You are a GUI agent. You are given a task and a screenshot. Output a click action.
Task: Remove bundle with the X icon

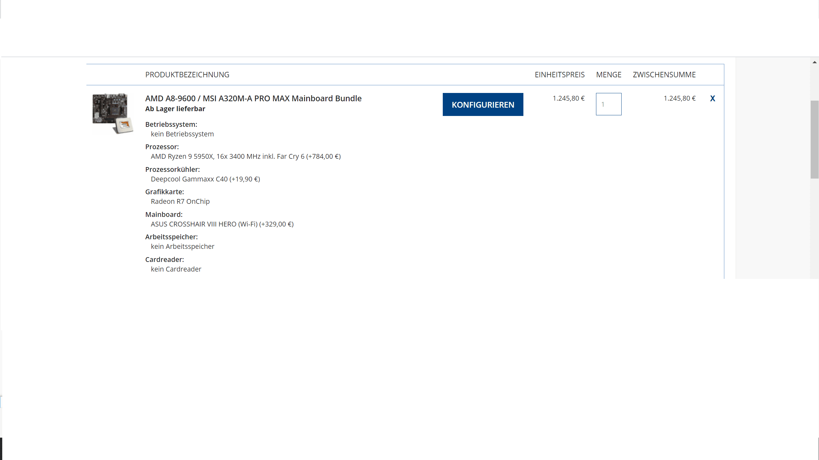point(712,99)
